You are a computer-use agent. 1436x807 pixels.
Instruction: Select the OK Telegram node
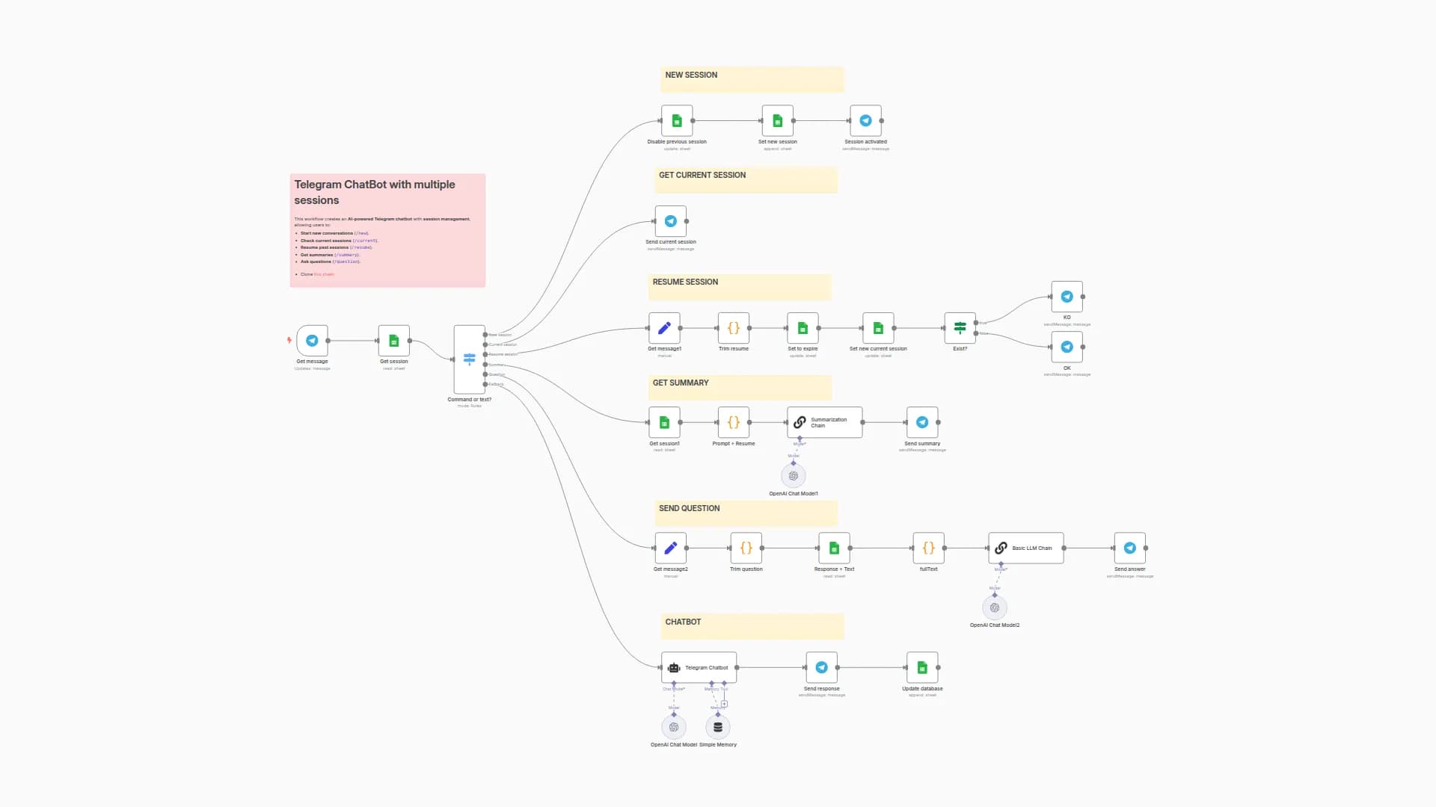coord(1067,347)
